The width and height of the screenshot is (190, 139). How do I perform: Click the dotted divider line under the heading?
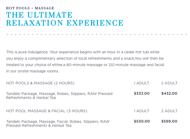(96, 34)
